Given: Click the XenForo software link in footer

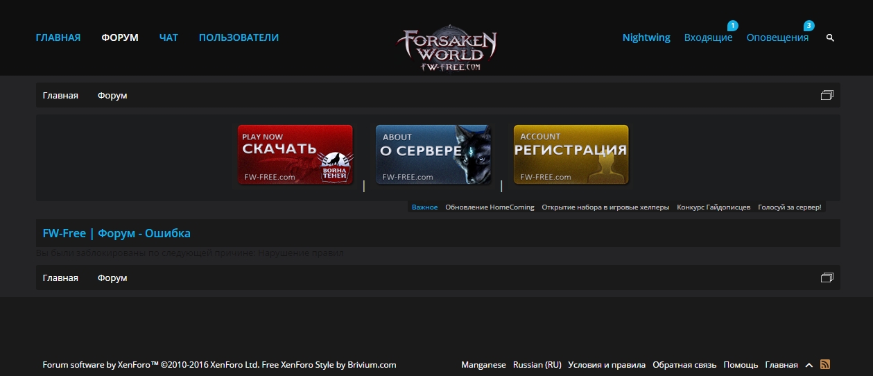Looking at the screenshot, I should (150, 364).
